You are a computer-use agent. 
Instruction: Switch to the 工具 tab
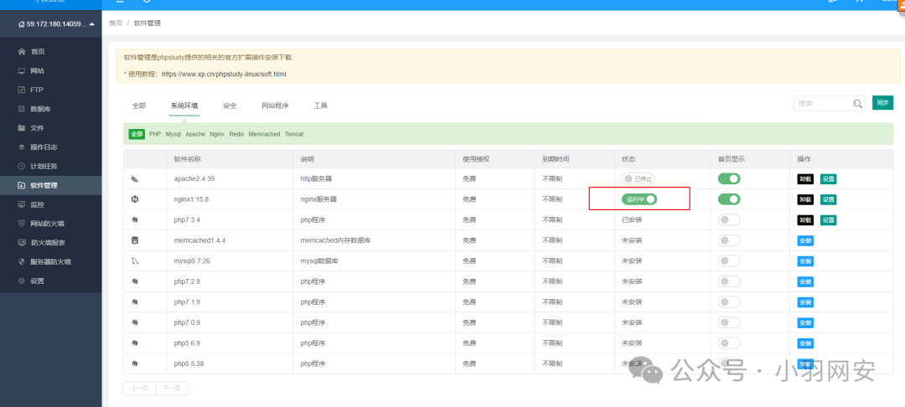coord(321,106)
